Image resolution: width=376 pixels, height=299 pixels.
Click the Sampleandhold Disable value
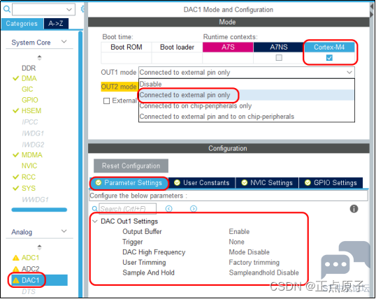pos(263,273)
